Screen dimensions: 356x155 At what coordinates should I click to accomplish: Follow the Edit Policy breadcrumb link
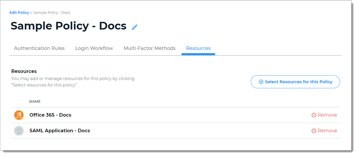click(19, 13)
